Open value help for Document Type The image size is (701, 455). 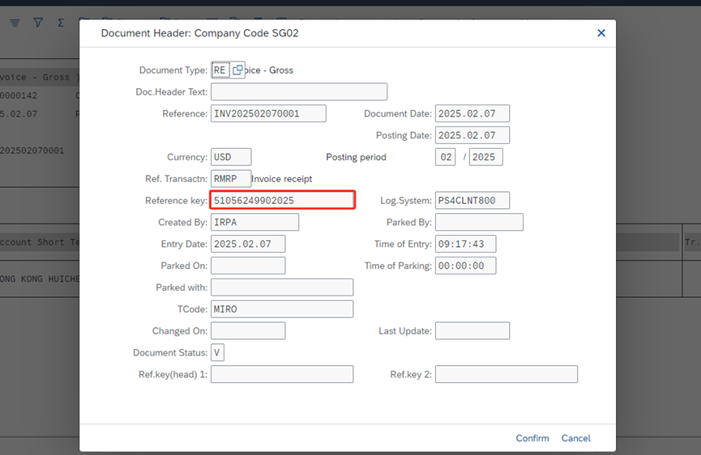click(237, 70)
